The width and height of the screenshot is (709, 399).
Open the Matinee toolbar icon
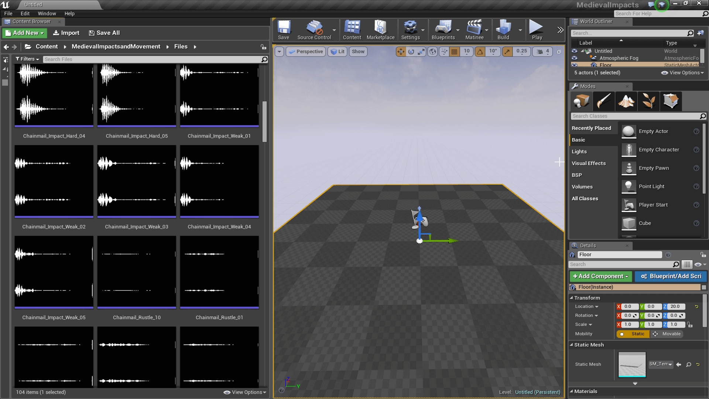474,30
